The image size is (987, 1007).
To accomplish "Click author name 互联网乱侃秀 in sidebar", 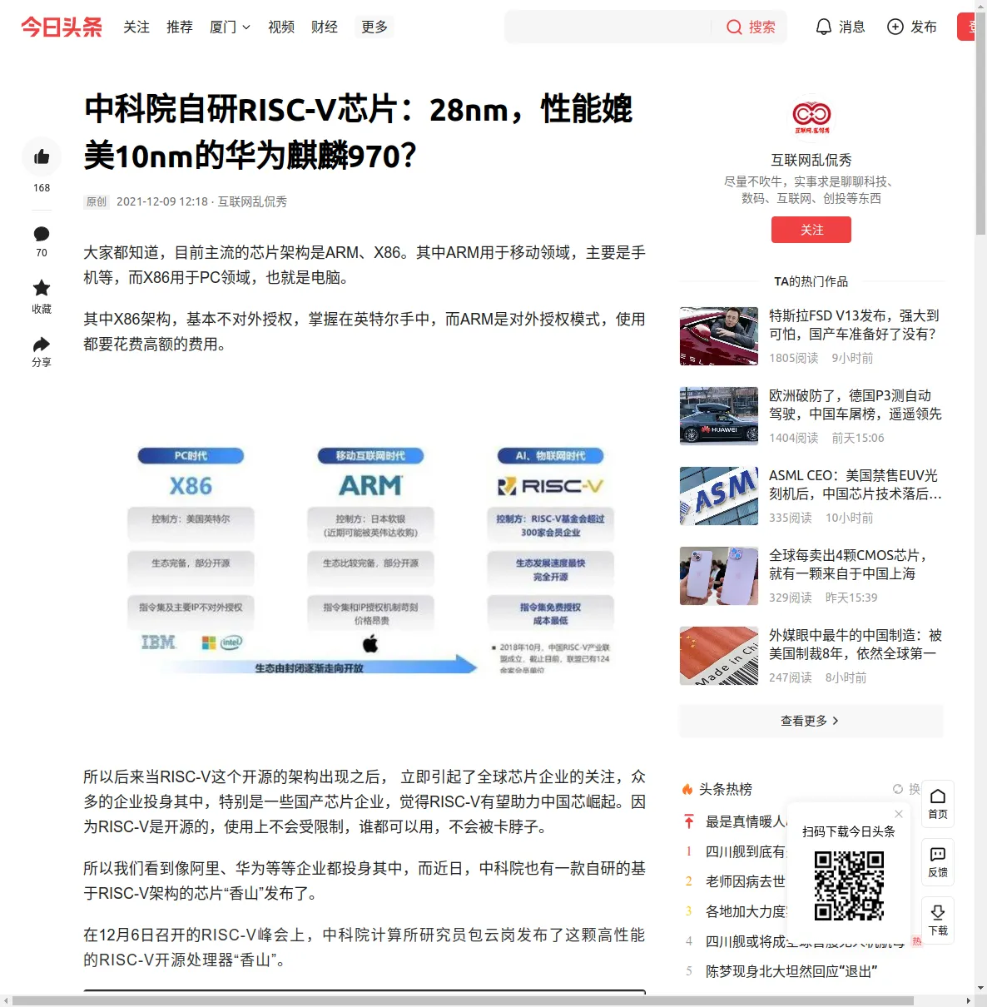I will (811, 160).
